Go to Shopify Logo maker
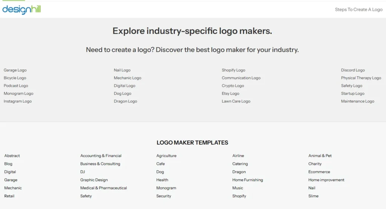The height and width of the screenshot is (209, 386). (x=233, y=70)
